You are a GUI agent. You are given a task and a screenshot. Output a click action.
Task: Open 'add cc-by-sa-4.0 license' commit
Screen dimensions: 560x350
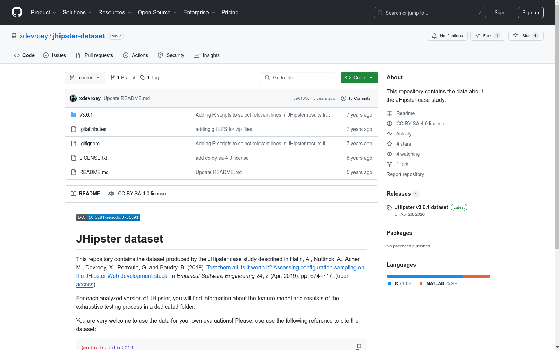[222, 158]
